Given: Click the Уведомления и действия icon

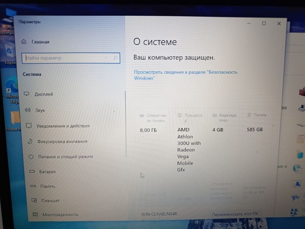Looking at the screenshot, I should coord(29,126).
